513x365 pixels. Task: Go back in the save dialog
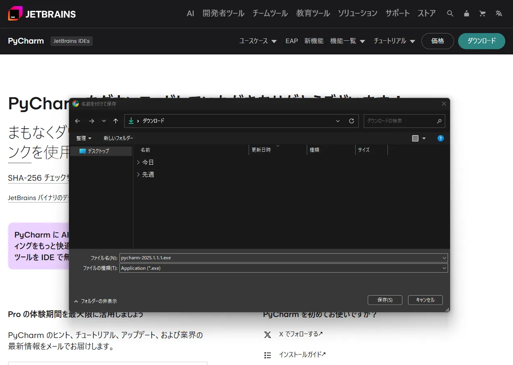tap(77, 121)
